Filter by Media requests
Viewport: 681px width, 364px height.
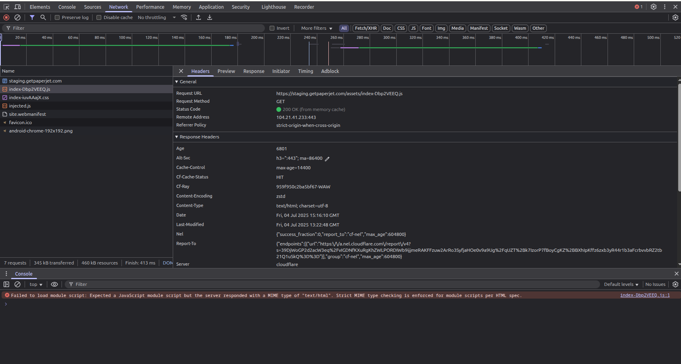click(x=457, y=28)
